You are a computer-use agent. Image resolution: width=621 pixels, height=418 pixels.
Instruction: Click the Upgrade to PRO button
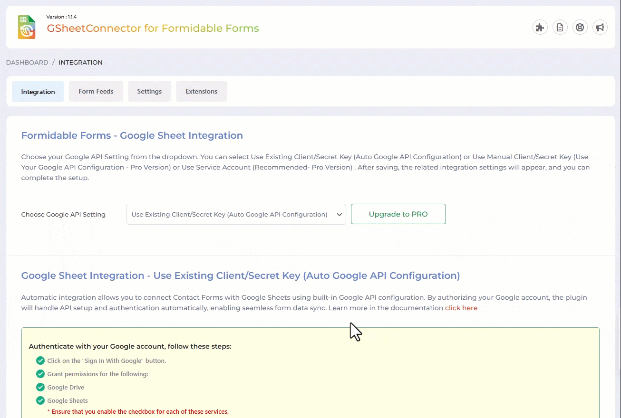[x=398, y=214]
